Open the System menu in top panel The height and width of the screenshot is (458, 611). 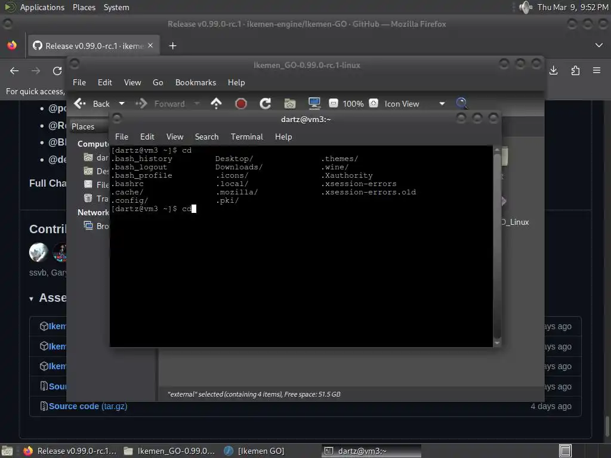pyautogui.click(x=116, y=7)
